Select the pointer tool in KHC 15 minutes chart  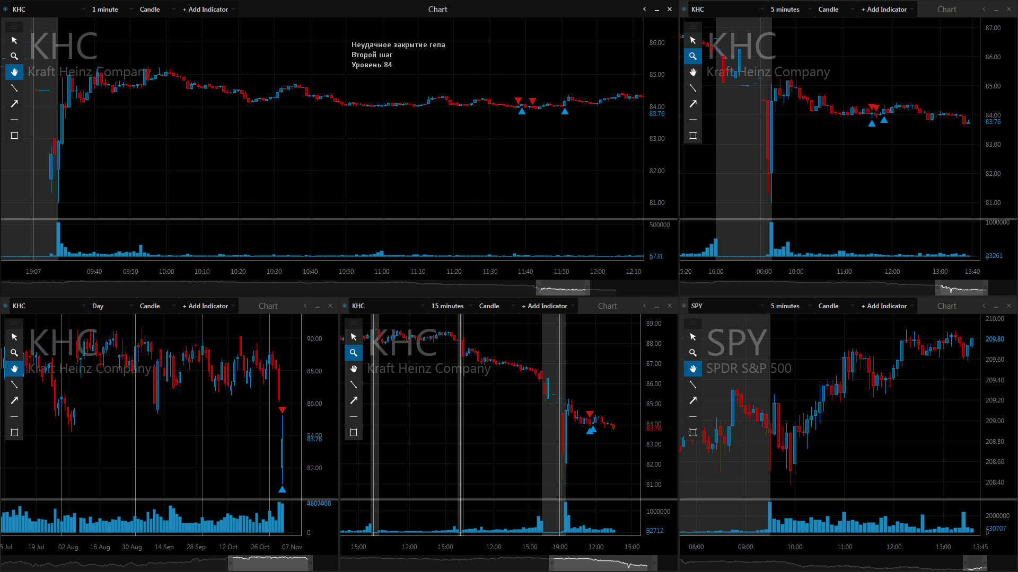click(354, 337)
